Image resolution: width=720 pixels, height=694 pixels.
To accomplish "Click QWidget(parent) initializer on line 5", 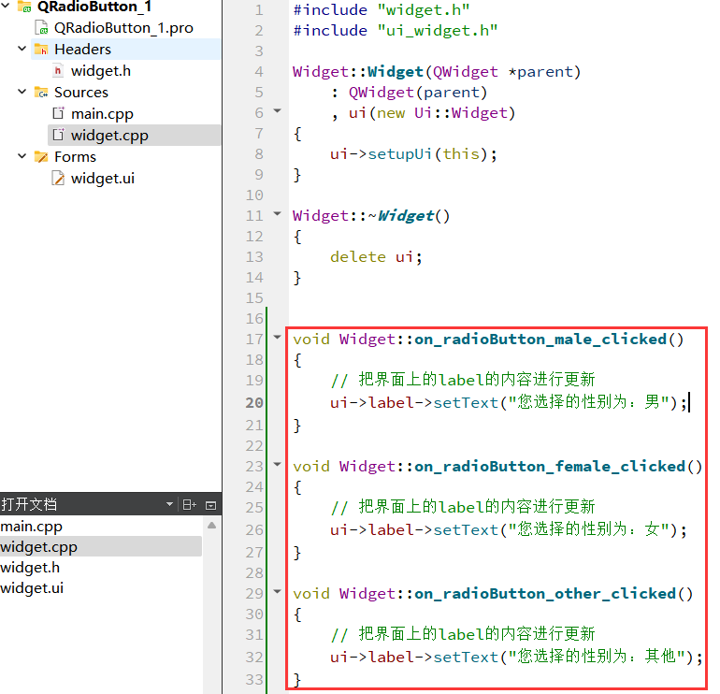I will [x=417, y=93].
